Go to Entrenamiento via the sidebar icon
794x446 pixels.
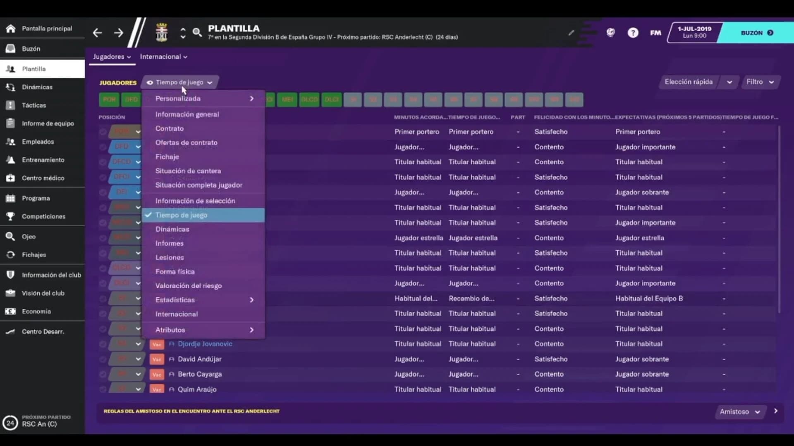pos(43,160)
